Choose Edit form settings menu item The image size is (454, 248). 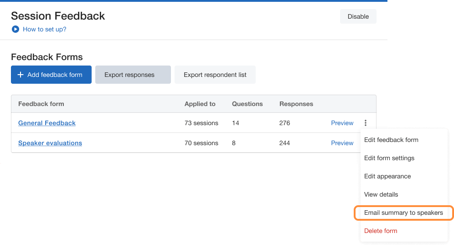[x=389, y=158]
